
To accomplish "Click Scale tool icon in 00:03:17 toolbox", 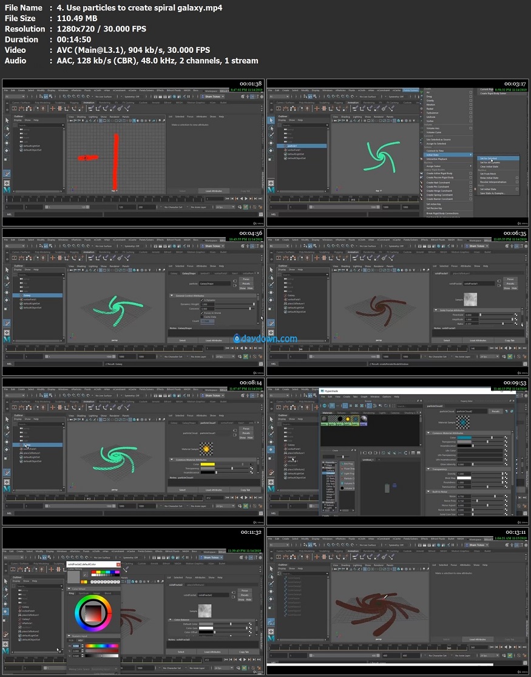I will pyautogui.click(x=271, y=158).
